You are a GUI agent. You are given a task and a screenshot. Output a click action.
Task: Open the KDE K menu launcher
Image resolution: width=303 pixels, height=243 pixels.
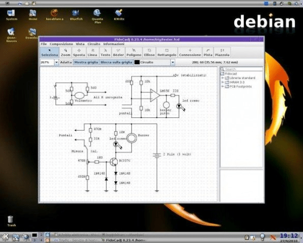point(5,237)
